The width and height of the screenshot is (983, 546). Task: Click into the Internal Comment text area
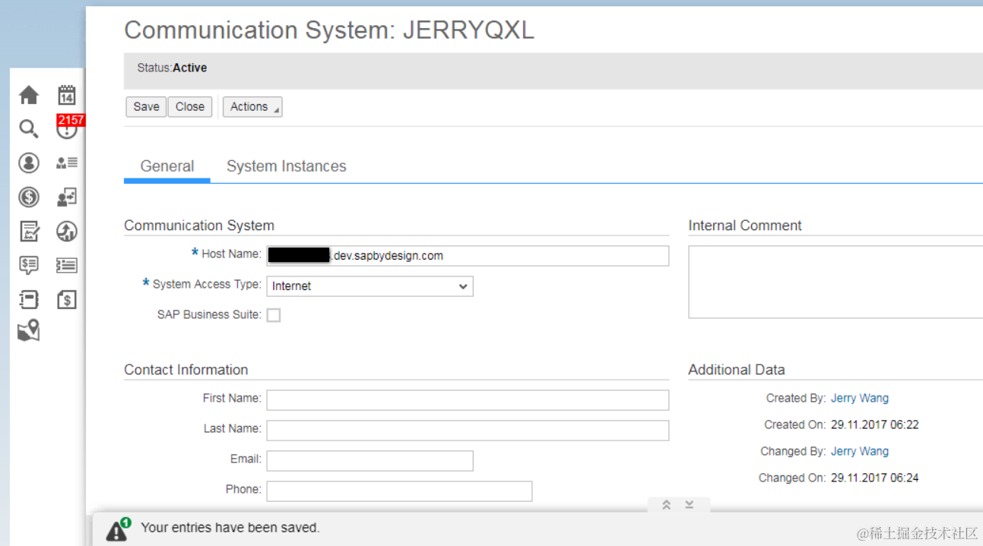click(x=836, y=282)
